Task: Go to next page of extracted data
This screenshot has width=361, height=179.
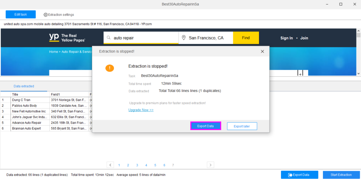Action: pos(210,165)
